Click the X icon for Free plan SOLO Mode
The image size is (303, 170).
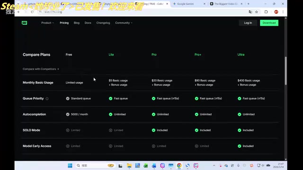68,130
